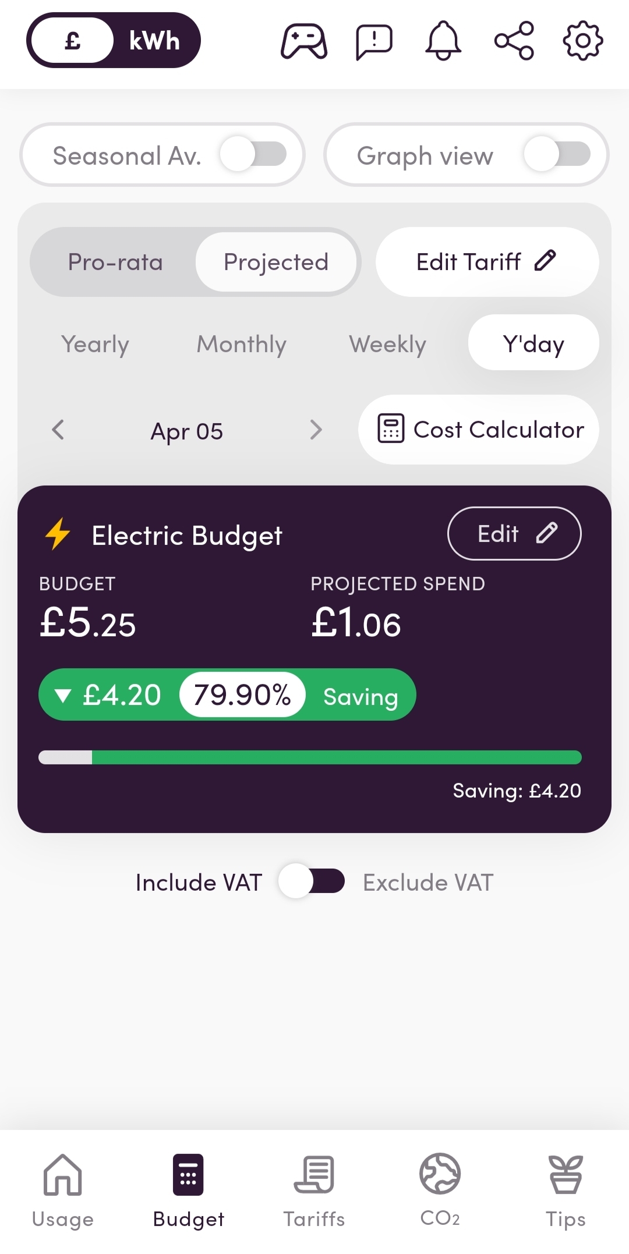Select the Pro-rata tab
This screenshot has height=1254, width=629.
115,262
